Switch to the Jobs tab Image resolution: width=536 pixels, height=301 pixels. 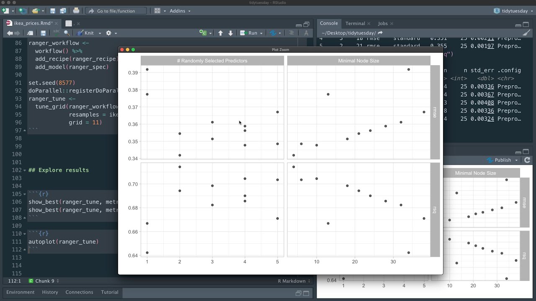click(x=383, y=23)
